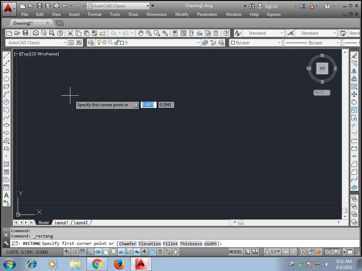The image size is (362, 271).
Task: Select the Chamfer option in command line
Action: tap(127, 243)
